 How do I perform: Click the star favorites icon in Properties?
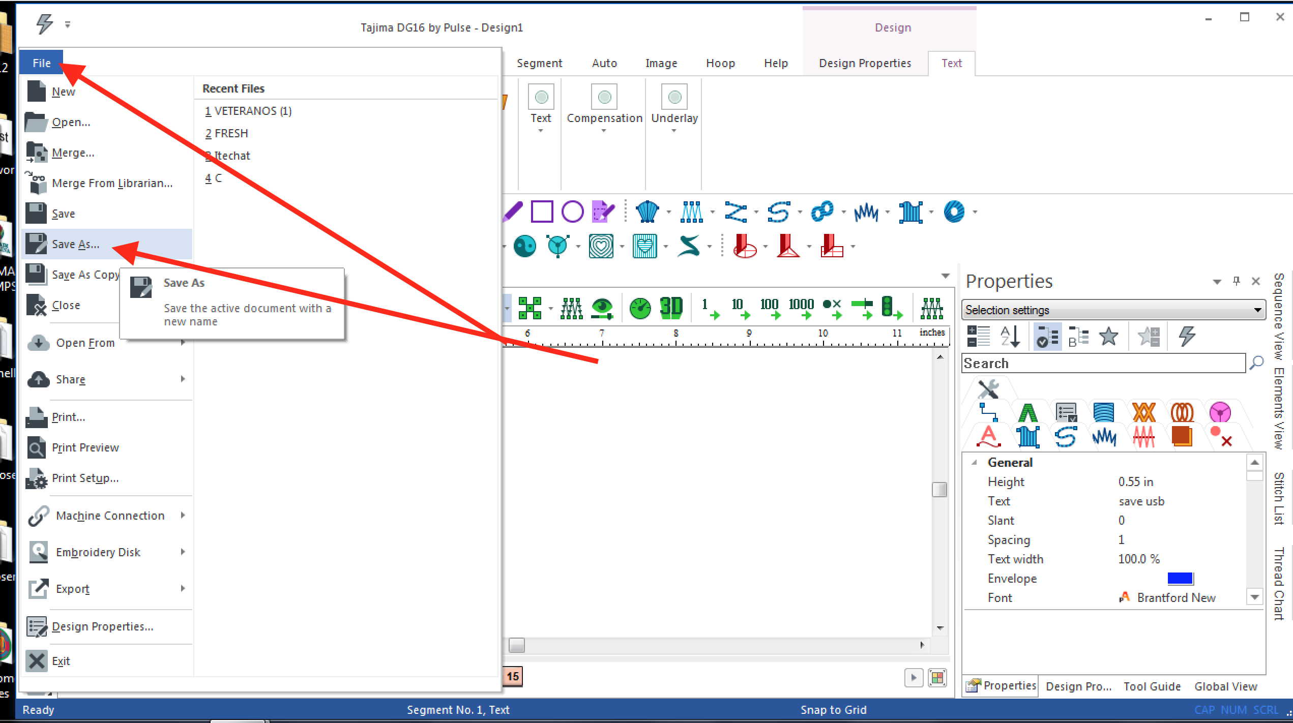[1108, 336]
